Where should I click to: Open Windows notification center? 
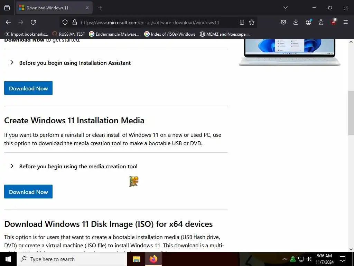pyautogui.click(x=343, y=259)
